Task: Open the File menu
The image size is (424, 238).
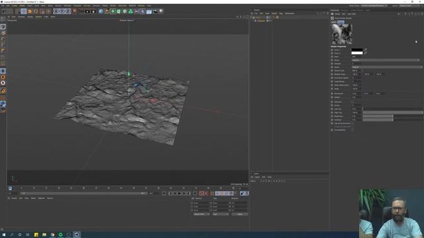Action: (3, 6)
